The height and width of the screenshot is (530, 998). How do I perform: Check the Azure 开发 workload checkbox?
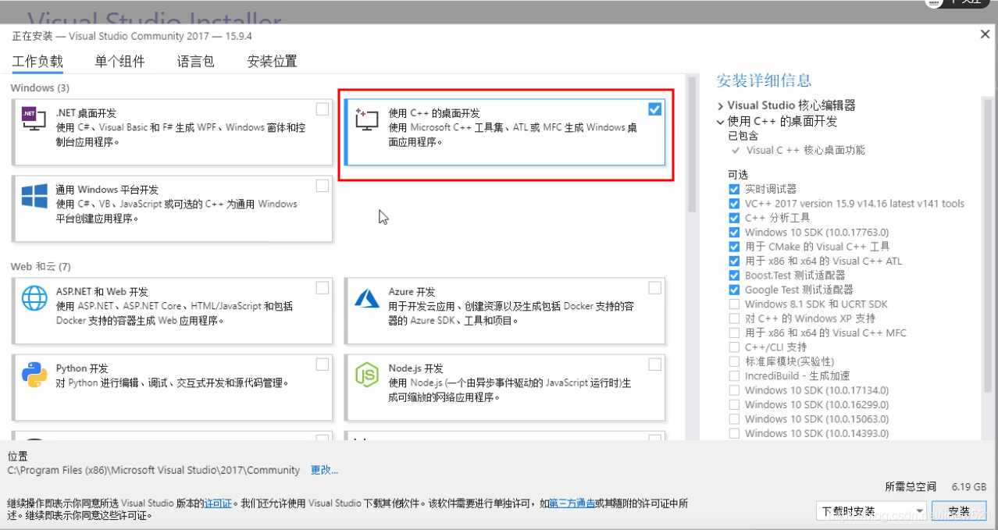pyautogui.click(x=654, y=288)
